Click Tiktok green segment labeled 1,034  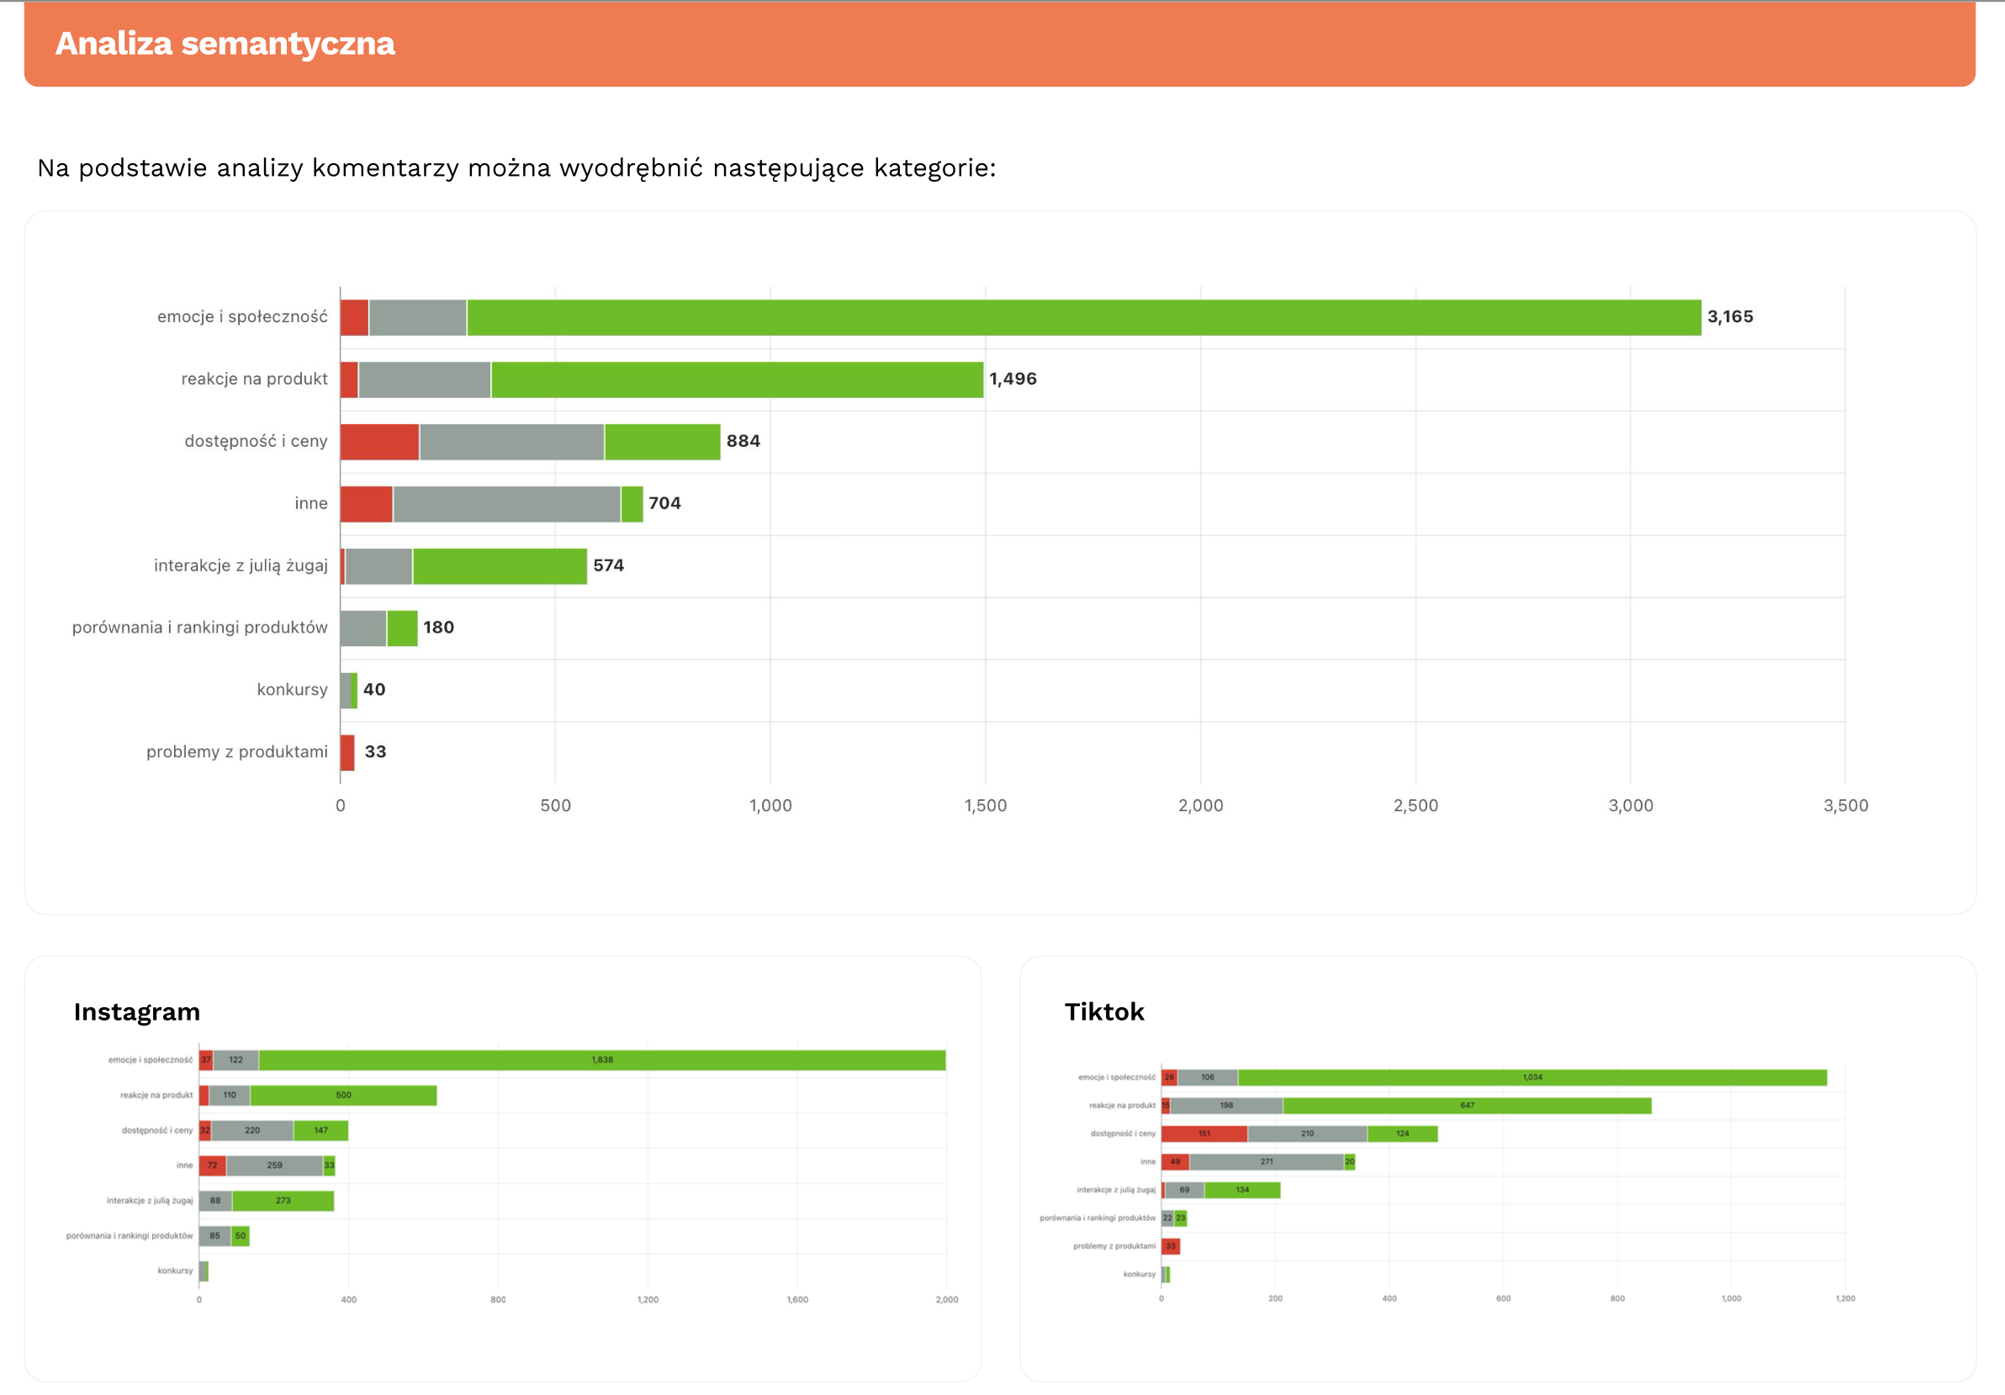click(1532, 1077)
